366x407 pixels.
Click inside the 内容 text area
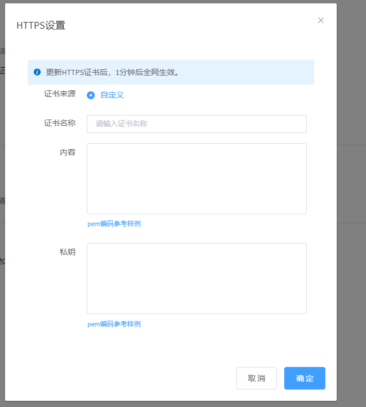(196, 179)
